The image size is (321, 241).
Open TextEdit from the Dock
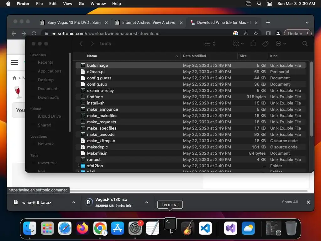coord(153,228)
